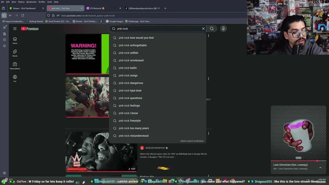The image size is (329, 185).
Task: Choose suggestion pnb rock freestyle
Action: pyautogui.click(x=158, y=121)
